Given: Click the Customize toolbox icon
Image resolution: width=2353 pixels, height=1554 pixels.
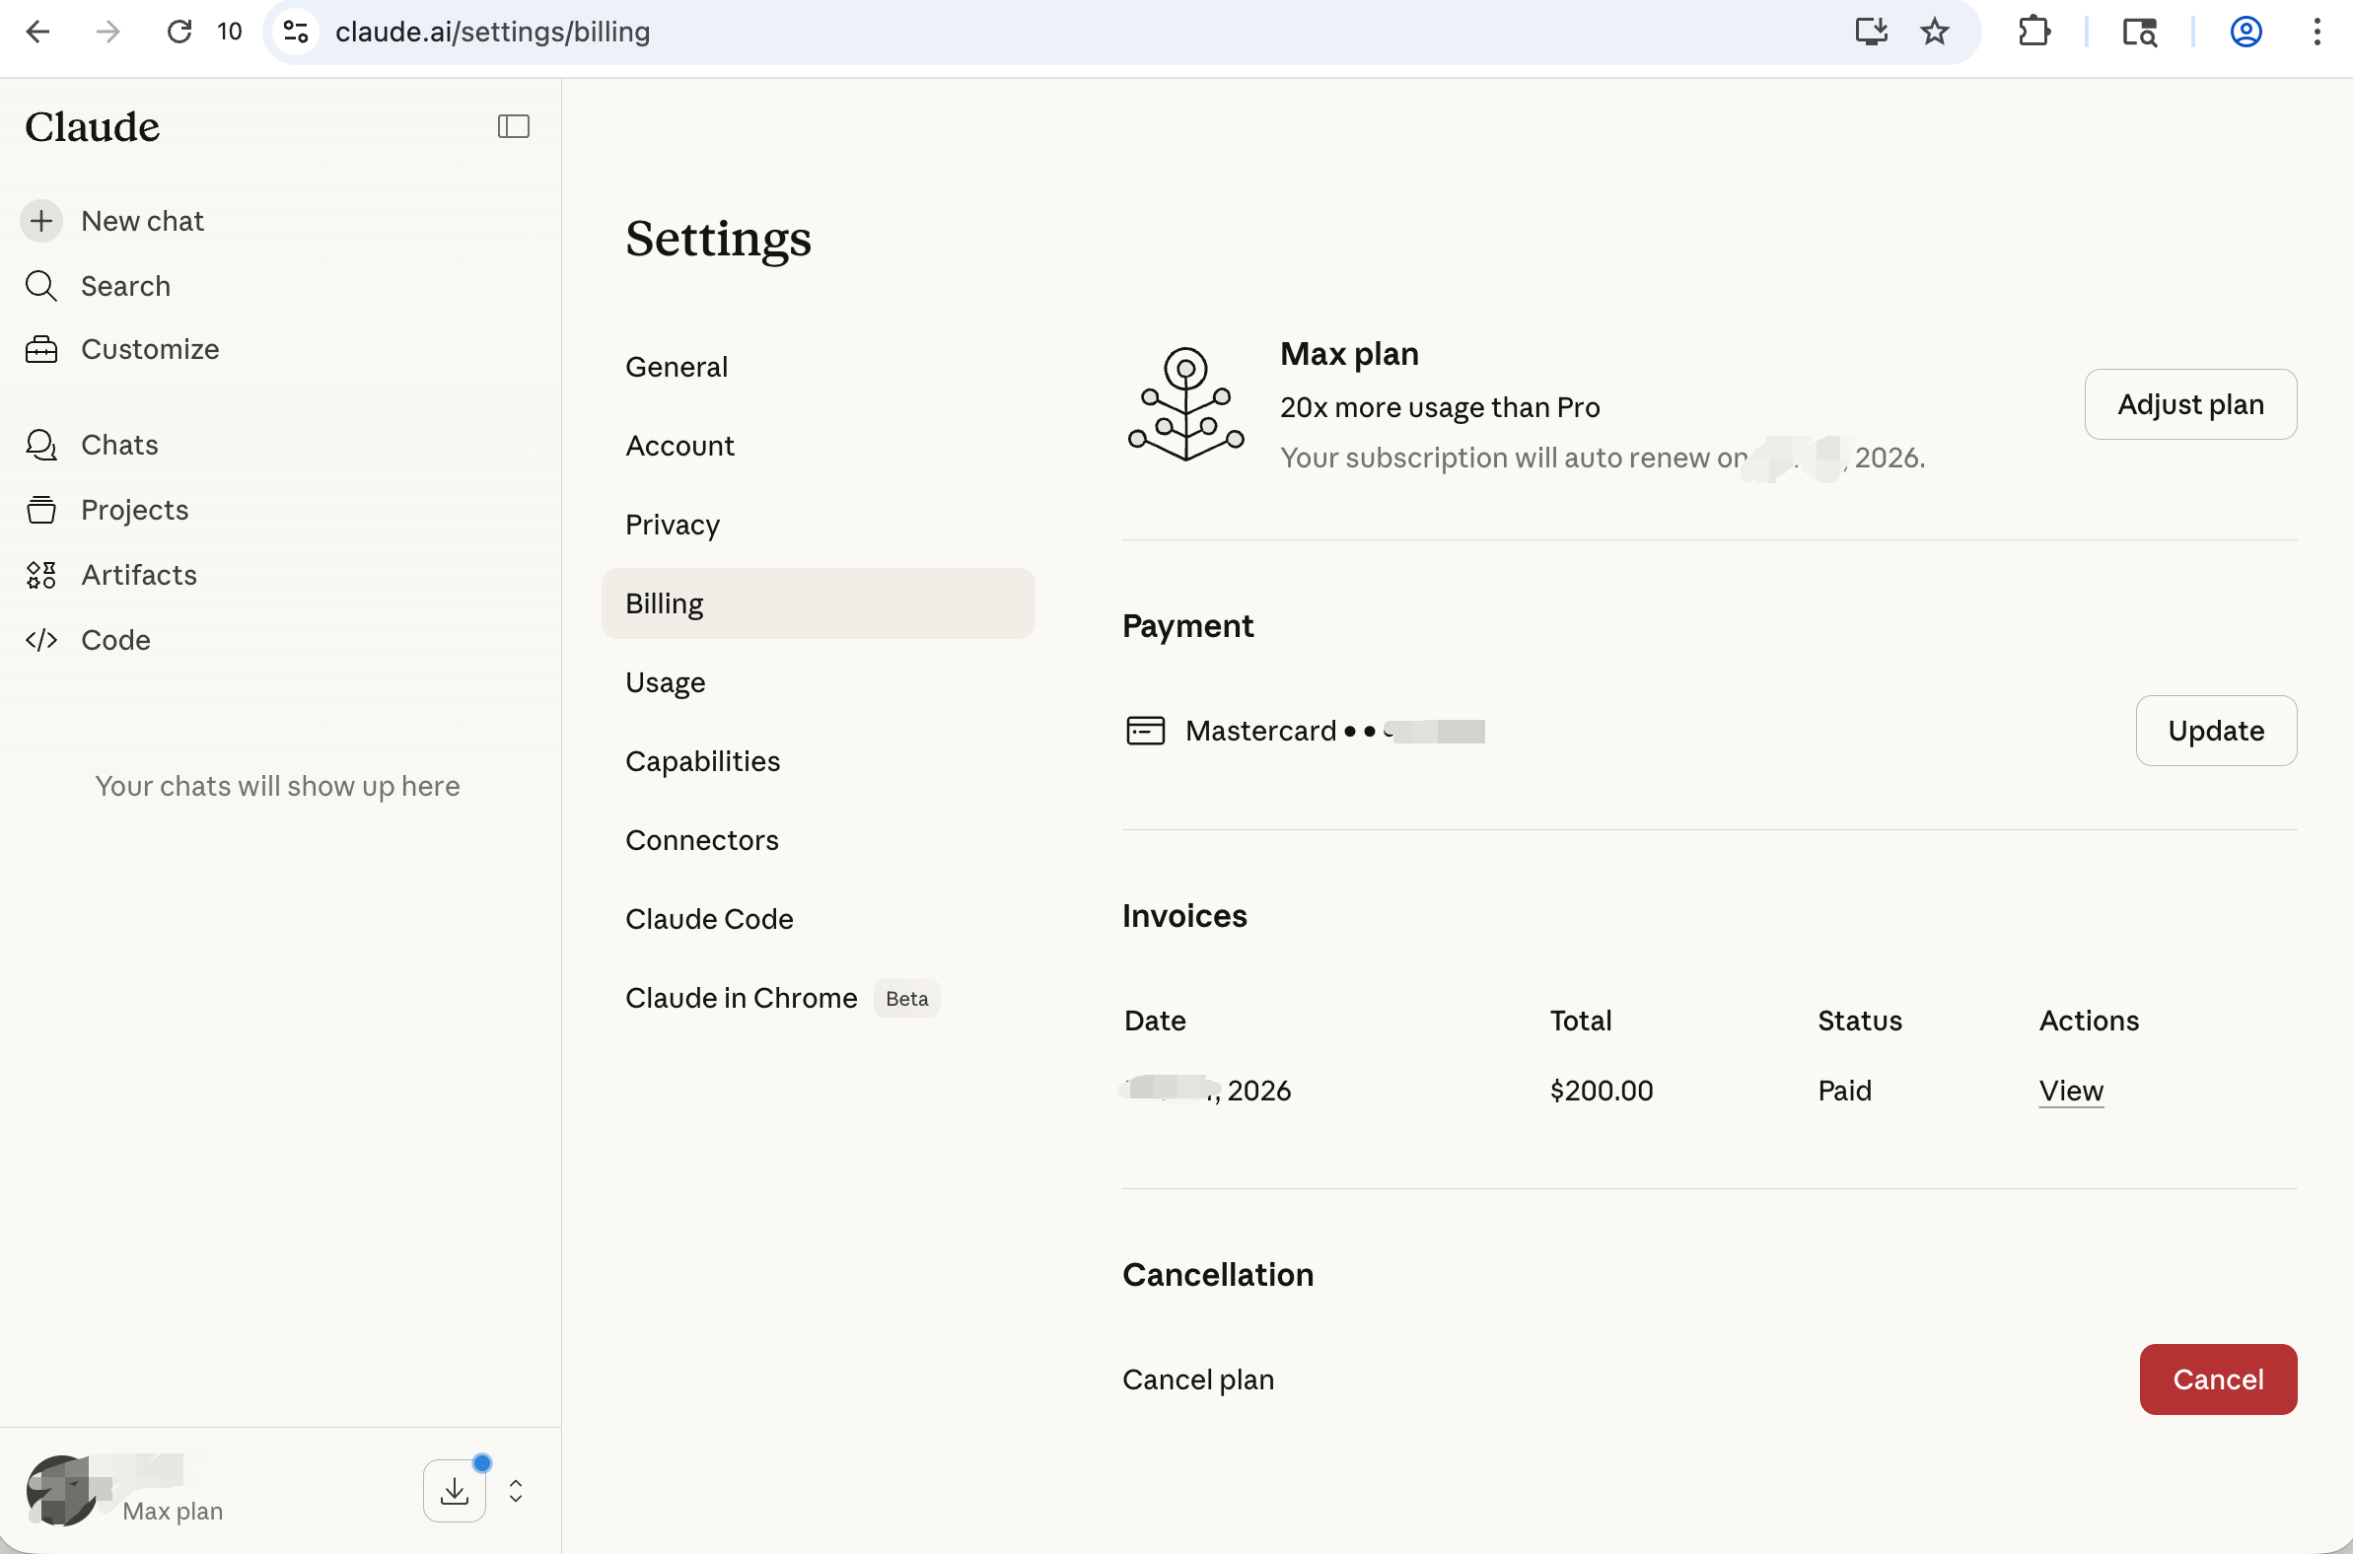Looking at the screenshot, I should 41,349.
